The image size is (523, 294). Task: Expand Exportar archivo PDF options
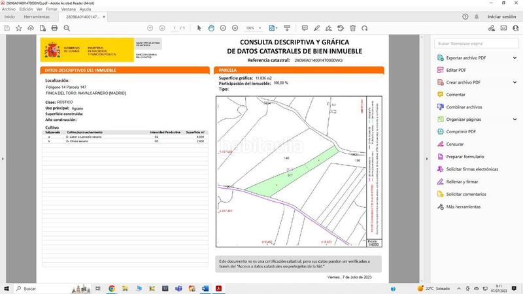[x=515, y=57]
